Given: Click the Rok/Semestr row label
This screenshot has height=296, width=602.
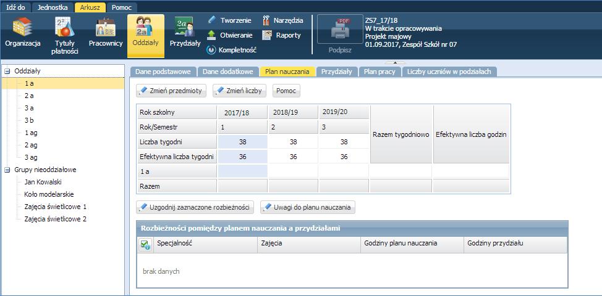Looking at the screenshot, I should pyautogui.click(x=177, y=127).
